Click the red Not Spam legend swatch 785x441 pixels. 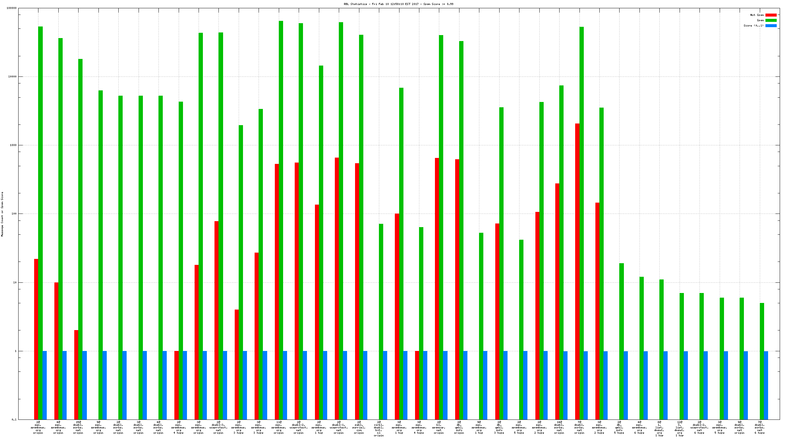click(x=771, y=15)
